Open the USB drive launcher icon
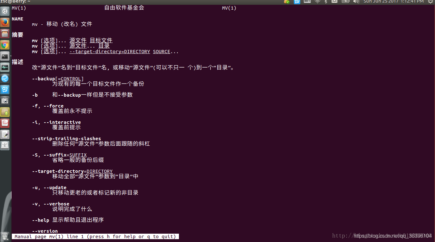 tap(5, 146)
